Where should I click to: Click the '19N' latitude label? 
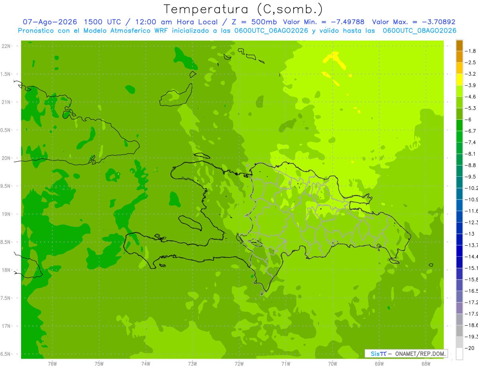click(6, 214)
